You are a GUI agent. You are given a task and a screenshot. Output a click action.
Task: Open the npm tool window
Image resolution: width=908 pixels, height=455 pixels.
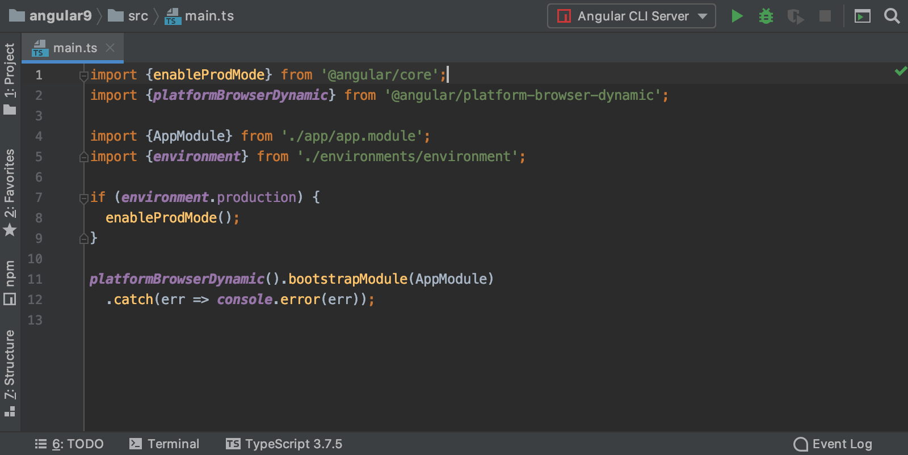tap(10, 282)
